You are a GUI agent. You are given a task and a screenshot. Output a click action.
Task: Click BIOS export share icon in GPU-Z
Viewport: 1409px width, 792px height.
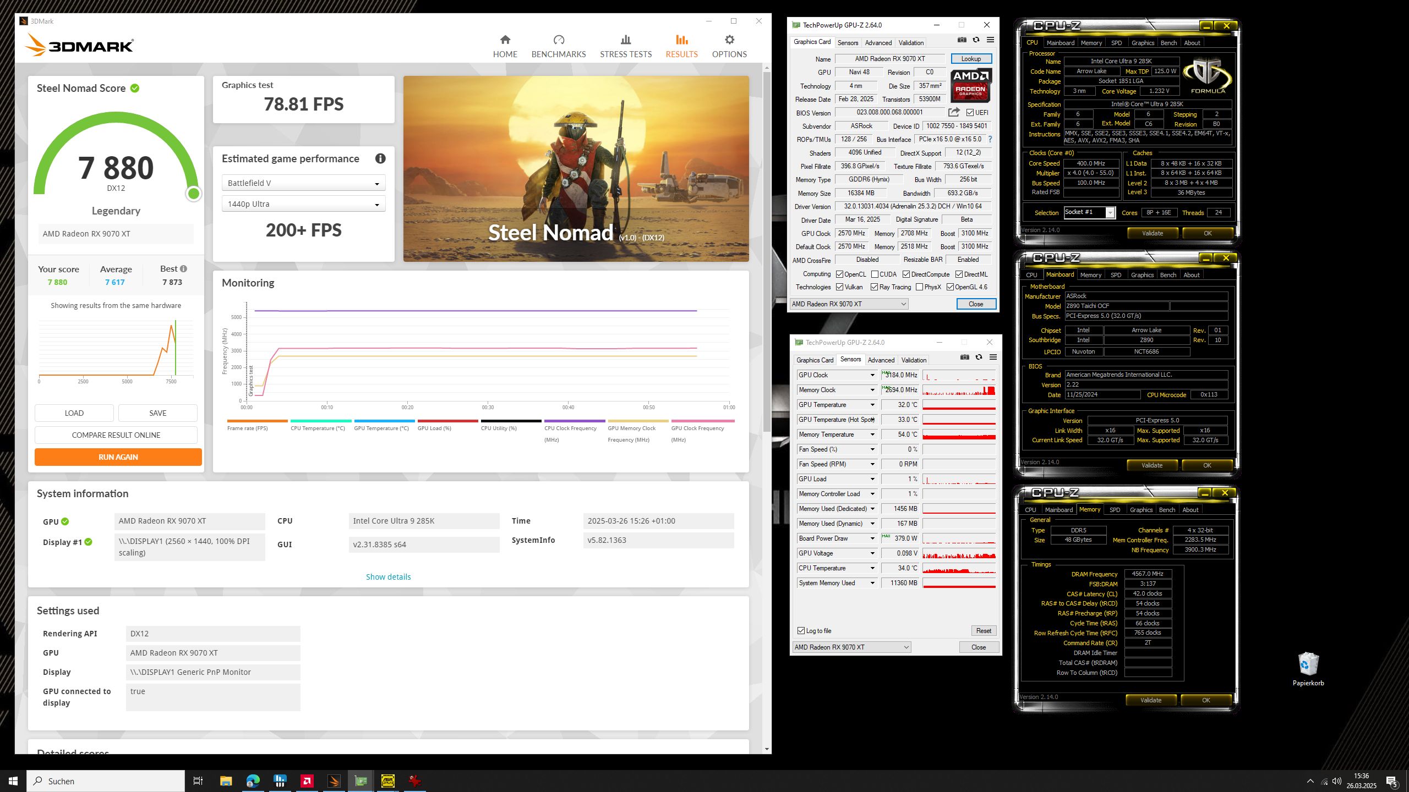[954, 112]
